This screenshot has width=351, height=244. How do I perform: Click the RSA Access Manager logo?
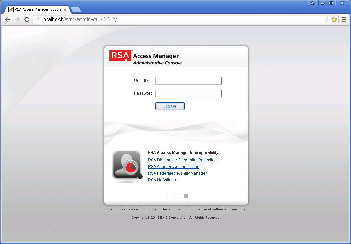click(120, 56)
